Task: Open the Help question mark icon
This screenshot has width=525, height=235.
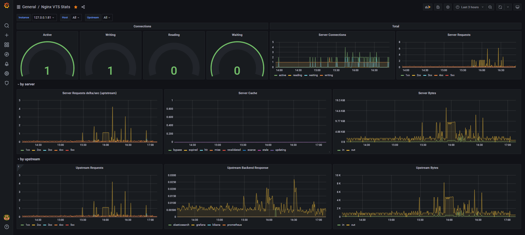Action: pos(7,227)
